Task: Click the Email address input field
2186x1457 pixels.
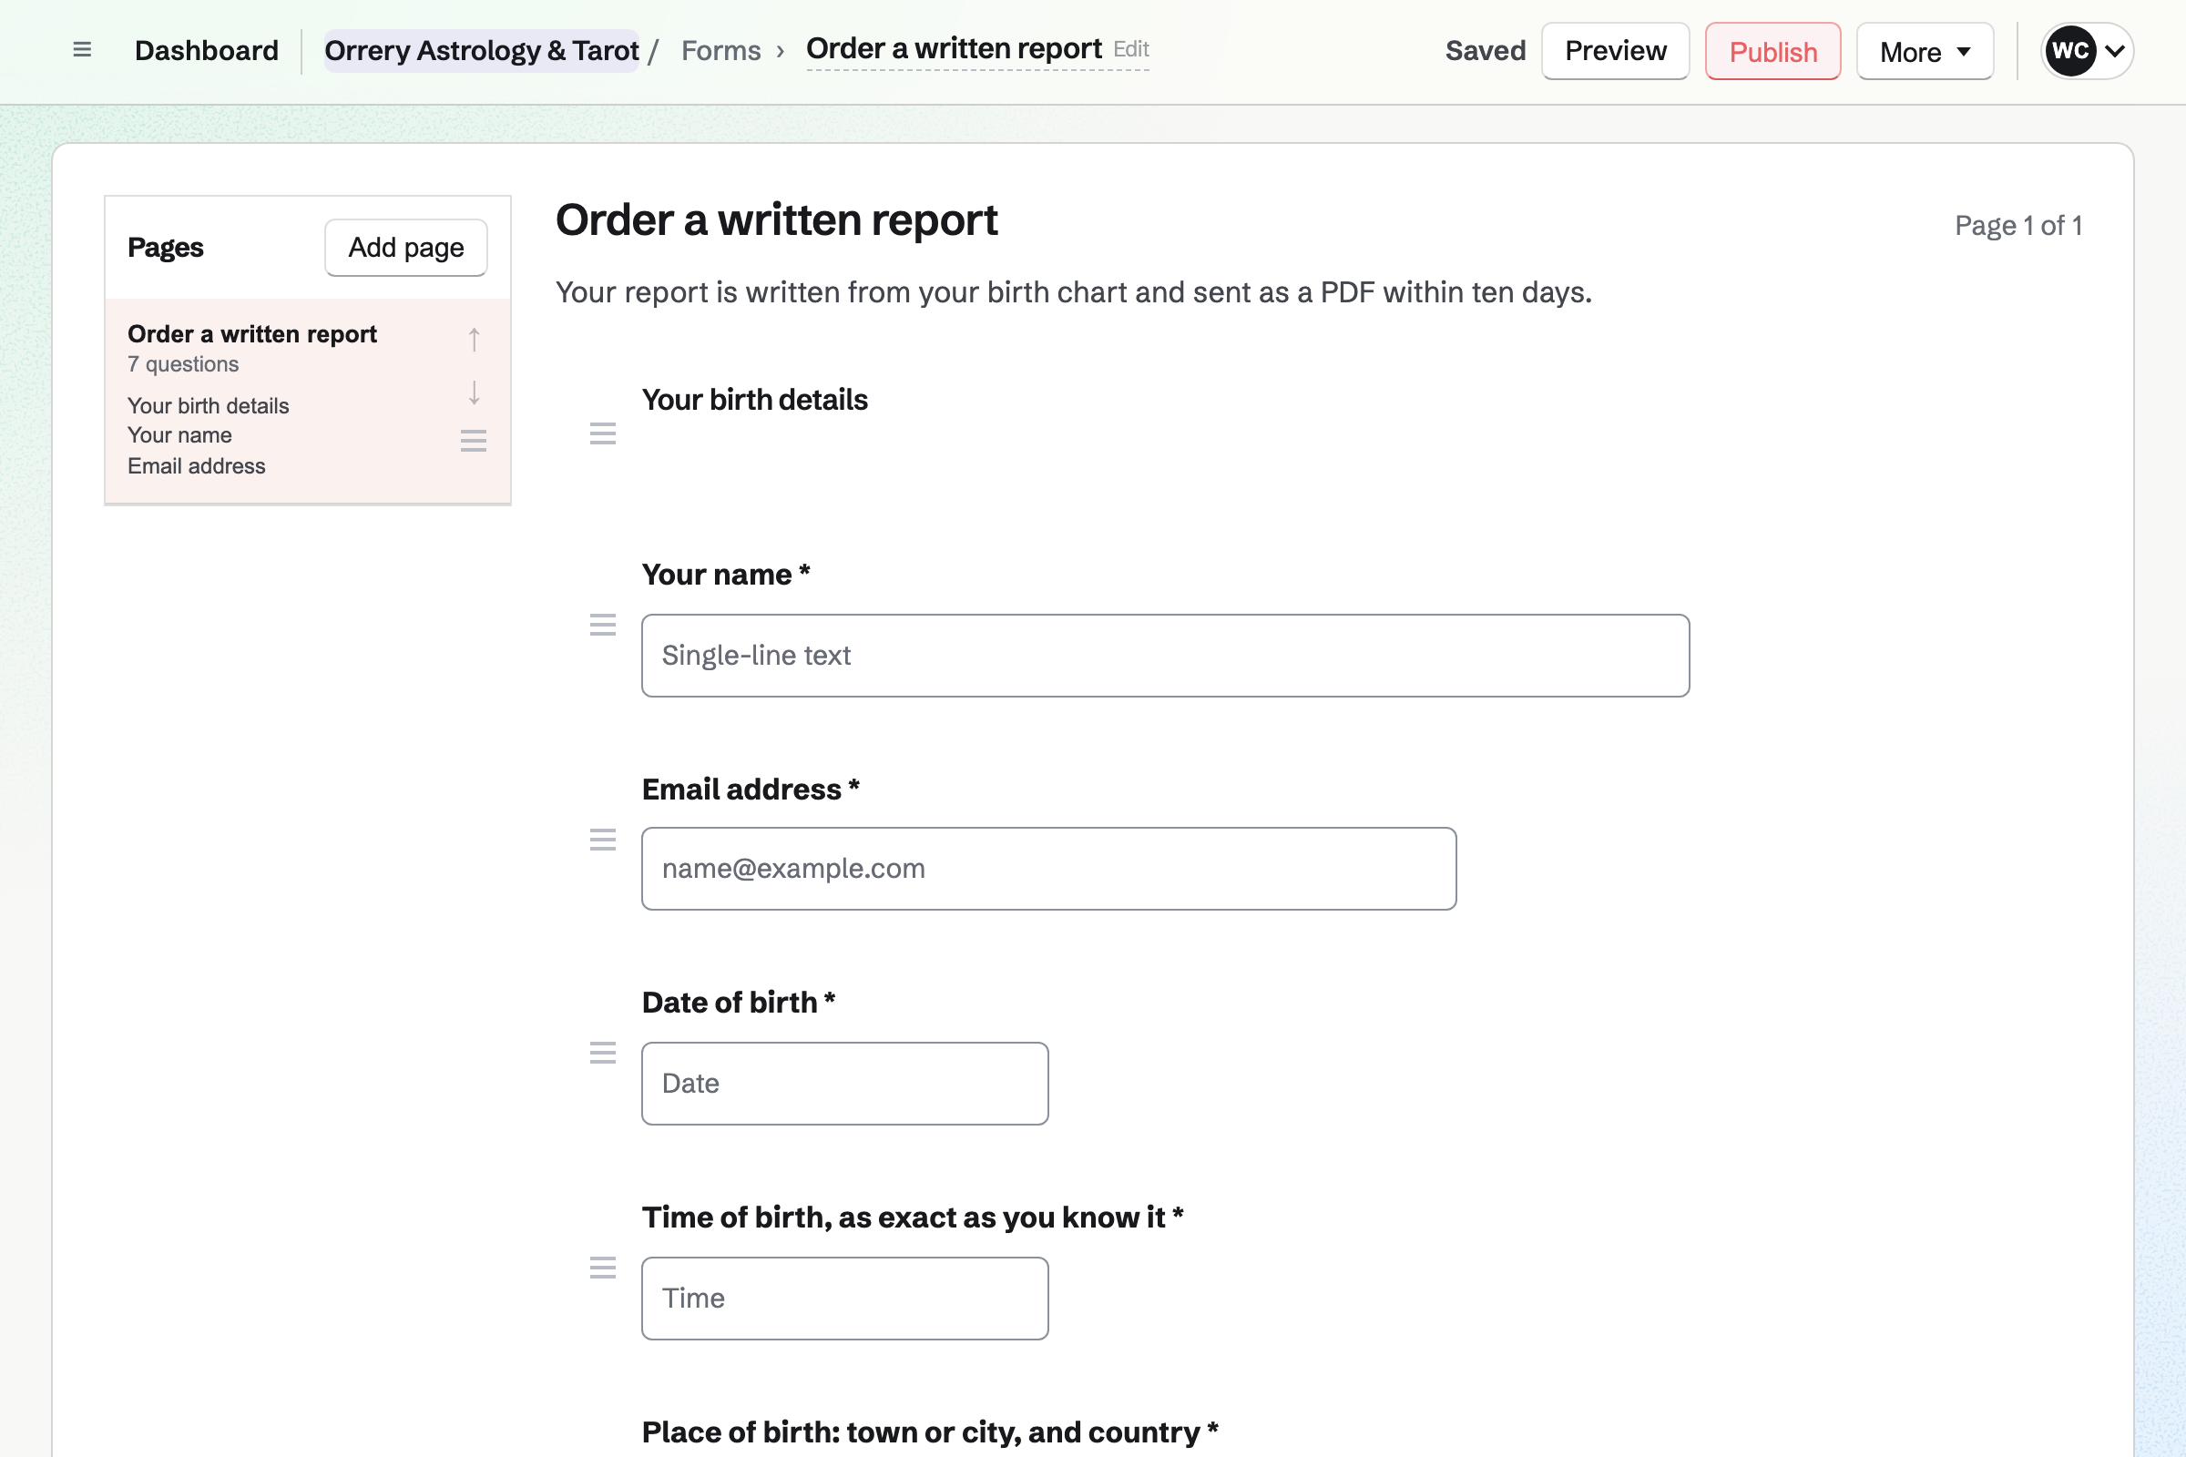Action: 1048,869
